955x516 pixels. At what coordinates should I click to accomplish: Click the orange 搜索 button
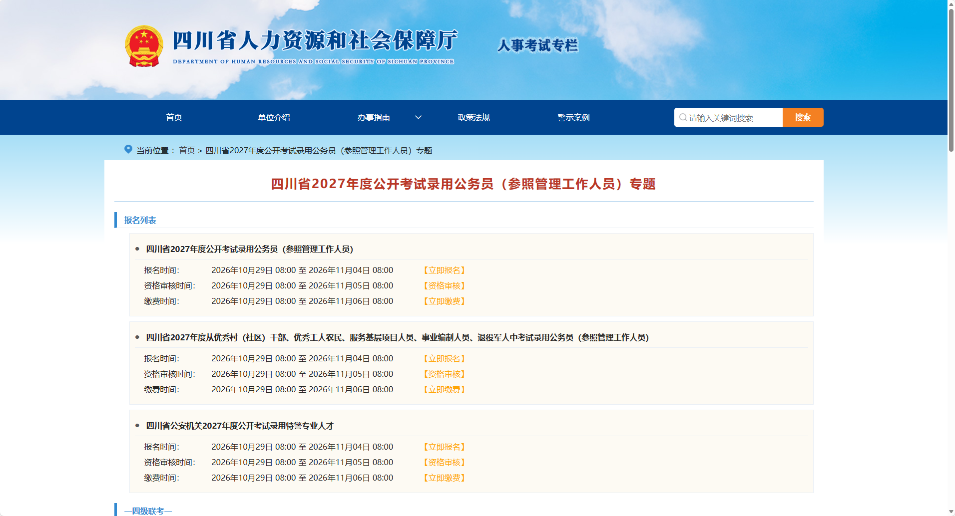pos(803,117)
